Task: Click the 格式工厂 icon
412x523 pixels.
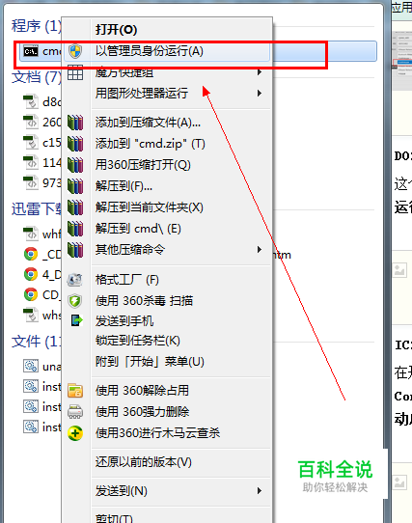Action: 74,280
